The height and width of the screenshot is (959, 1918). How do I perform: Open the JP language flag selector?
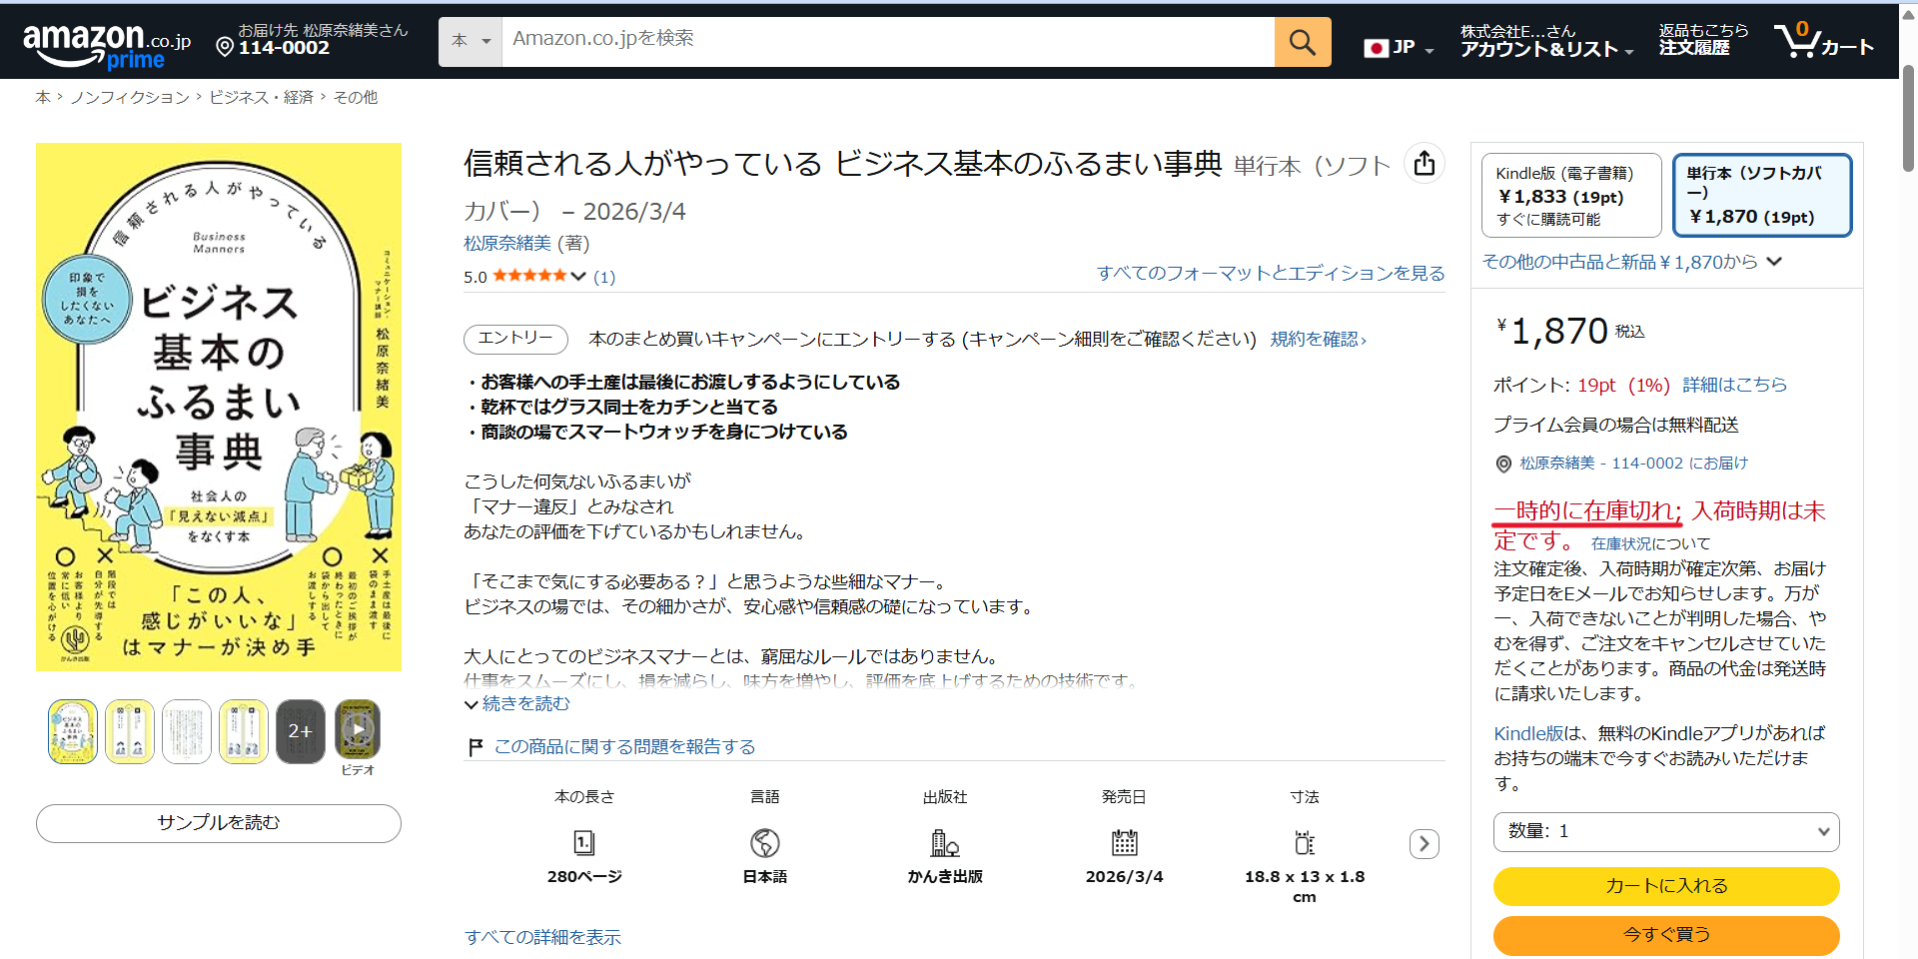coord(1398,48)
